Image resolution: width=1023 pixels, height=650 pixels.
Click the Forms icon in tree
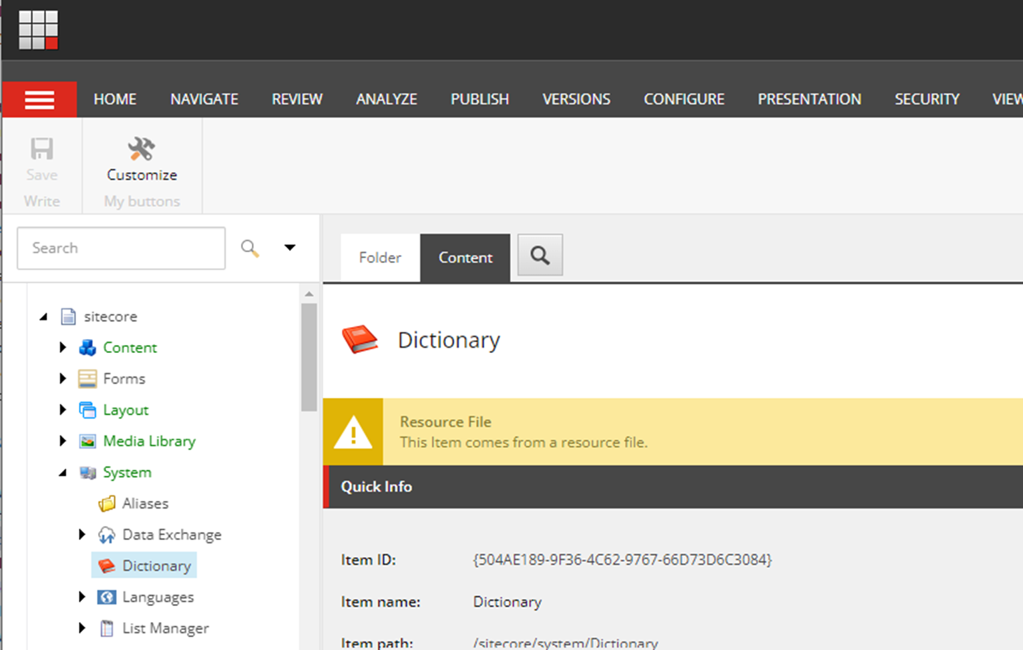[x=87, y=379]
